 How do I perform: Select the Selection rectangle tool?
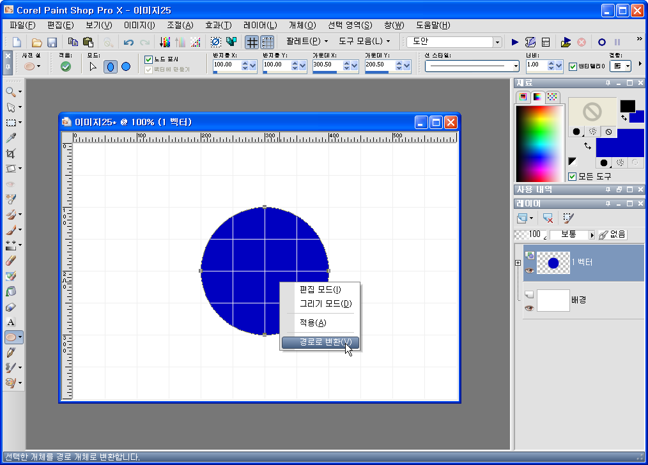click(11, 123)
